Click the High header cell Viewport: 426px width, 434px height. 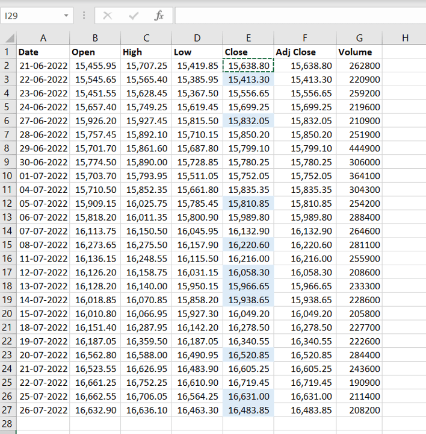point(146,52)
